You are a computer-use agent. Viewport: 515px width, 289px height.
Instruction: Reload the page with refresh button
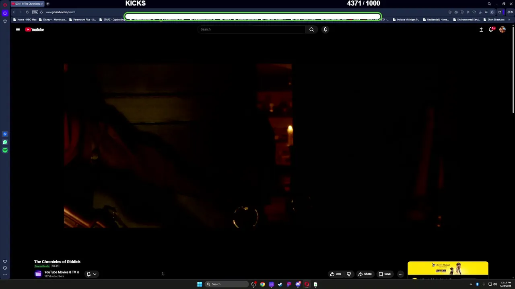click(x=27, y=12)
